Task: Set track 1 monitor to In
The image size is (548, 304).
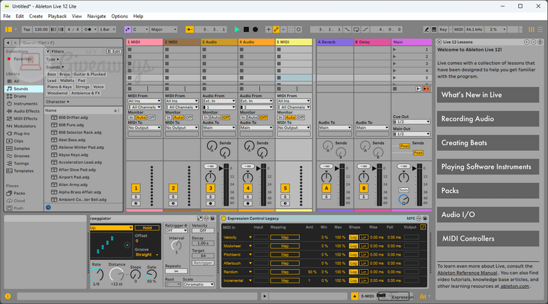Action: [131, 117]
